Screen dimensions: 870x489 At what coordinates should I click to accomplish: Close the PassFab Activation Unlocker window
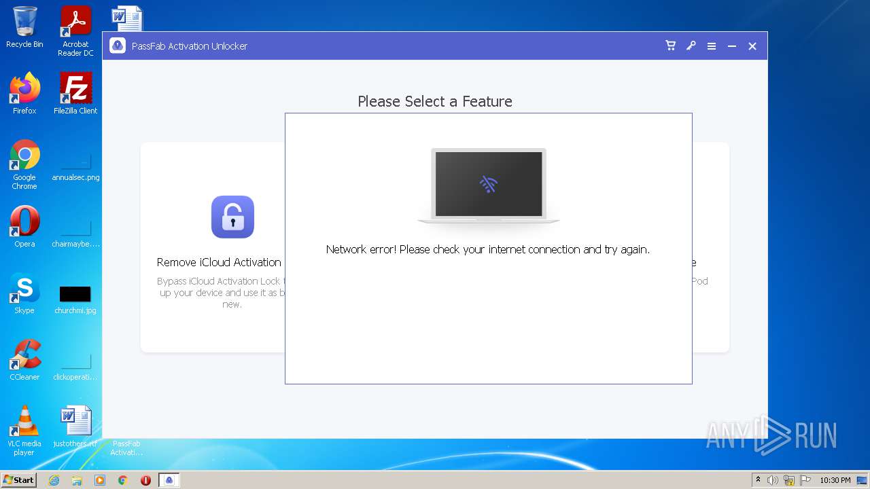[x=752, y=46]
